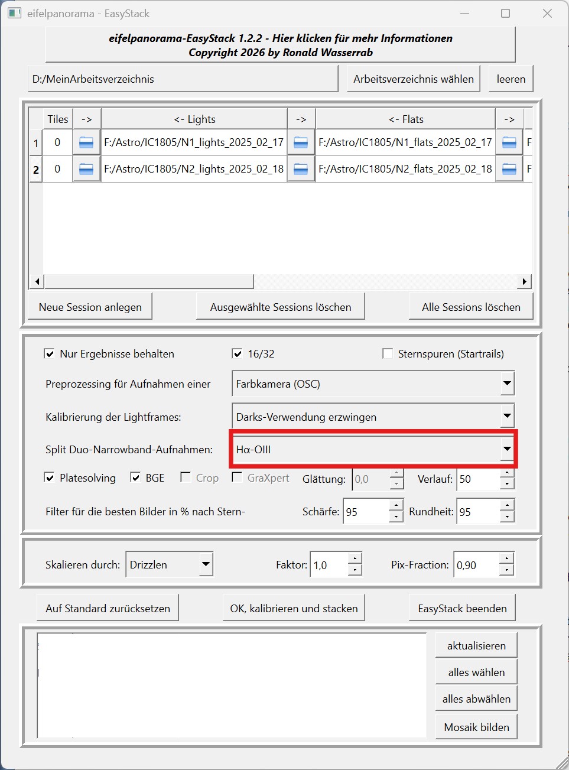Click folder icon left of Flats path in row 1
The height and width of the screenshot is (770, 569).
pyautogui.click(x=301, y=142)
